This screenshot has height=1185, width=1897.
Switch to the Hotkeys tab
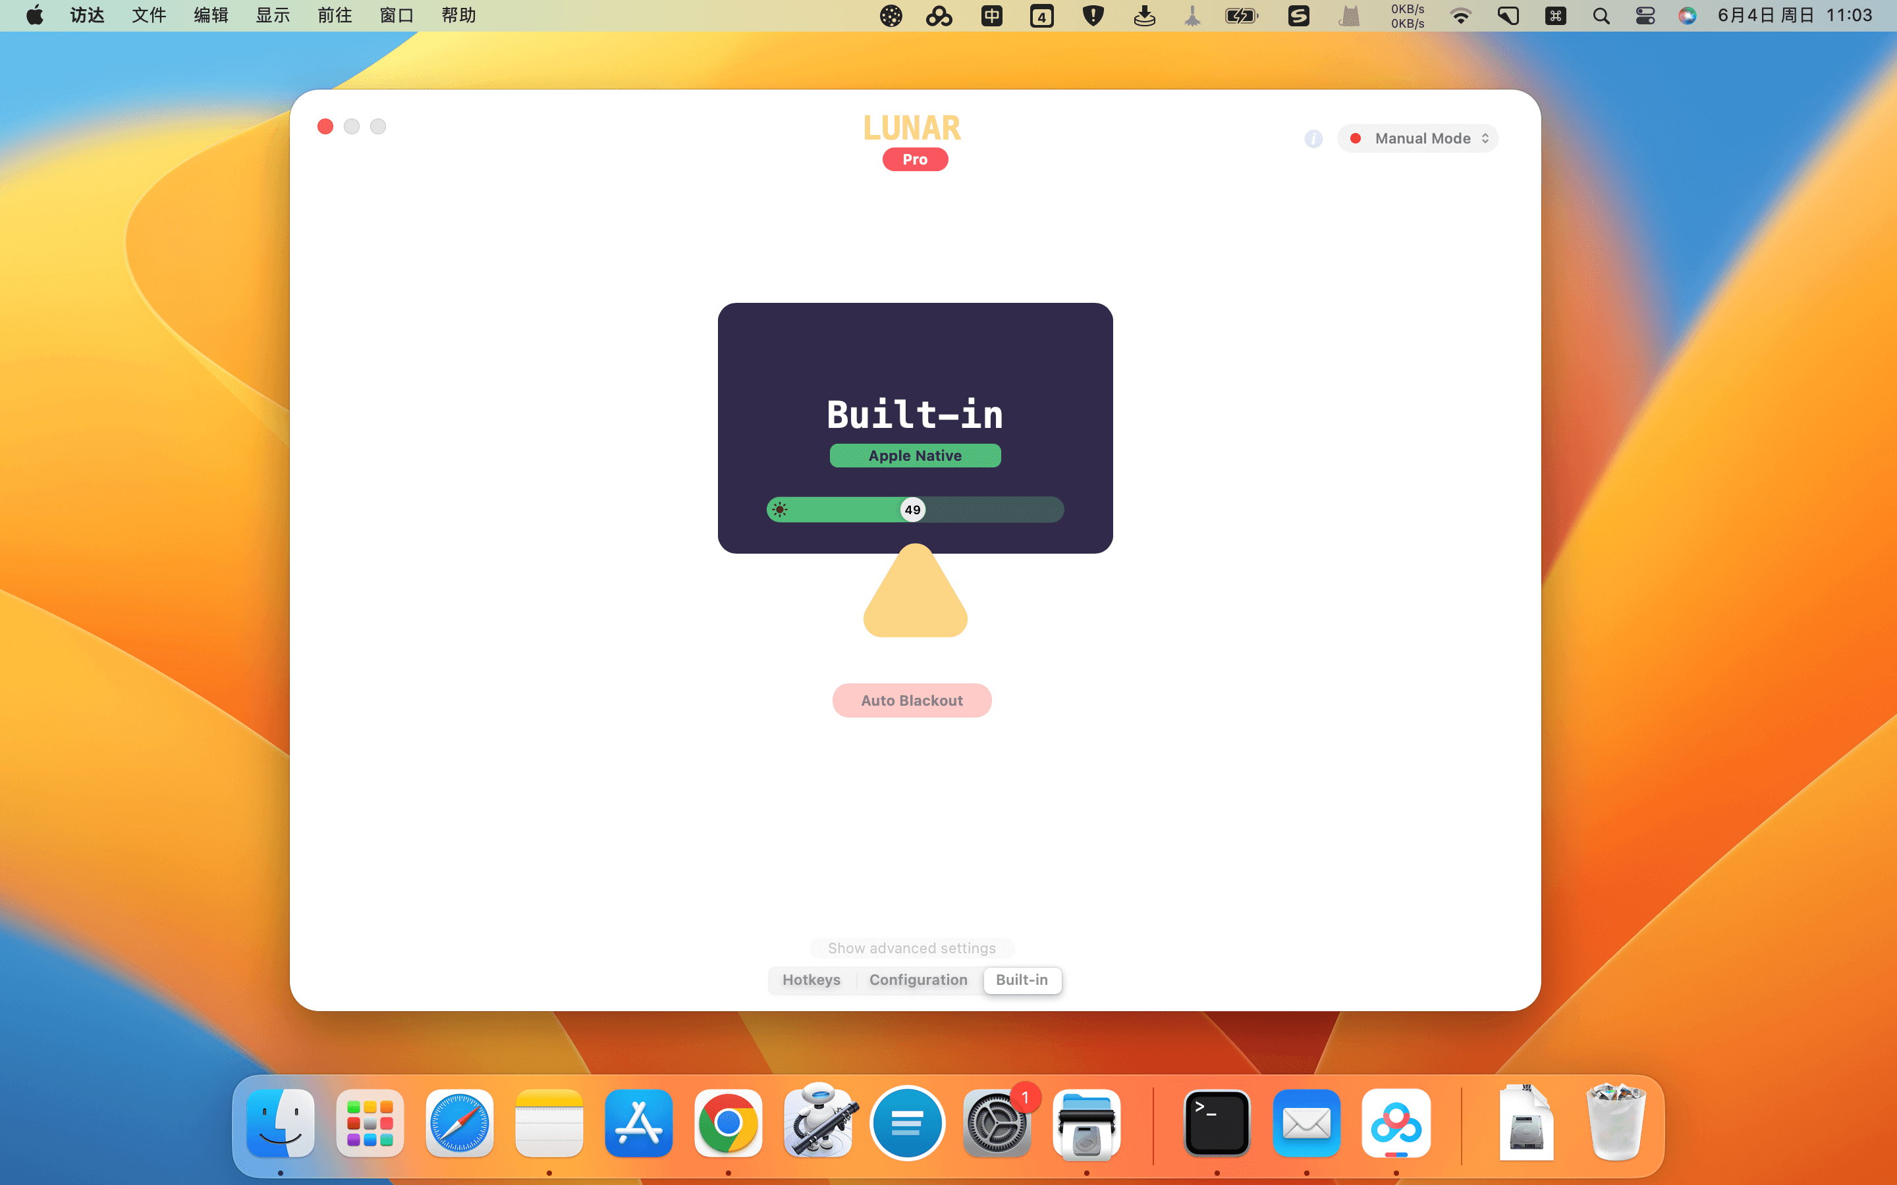811,980
